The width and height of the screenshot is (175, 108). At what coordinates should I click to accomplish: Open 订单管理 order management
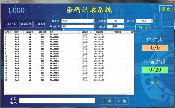pyautogui.click(x=26, y=24)
